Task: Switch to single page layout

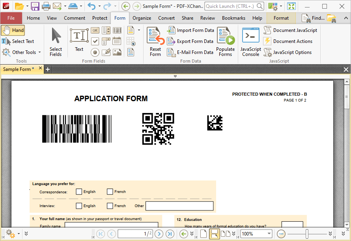Action: click(203, 234)
